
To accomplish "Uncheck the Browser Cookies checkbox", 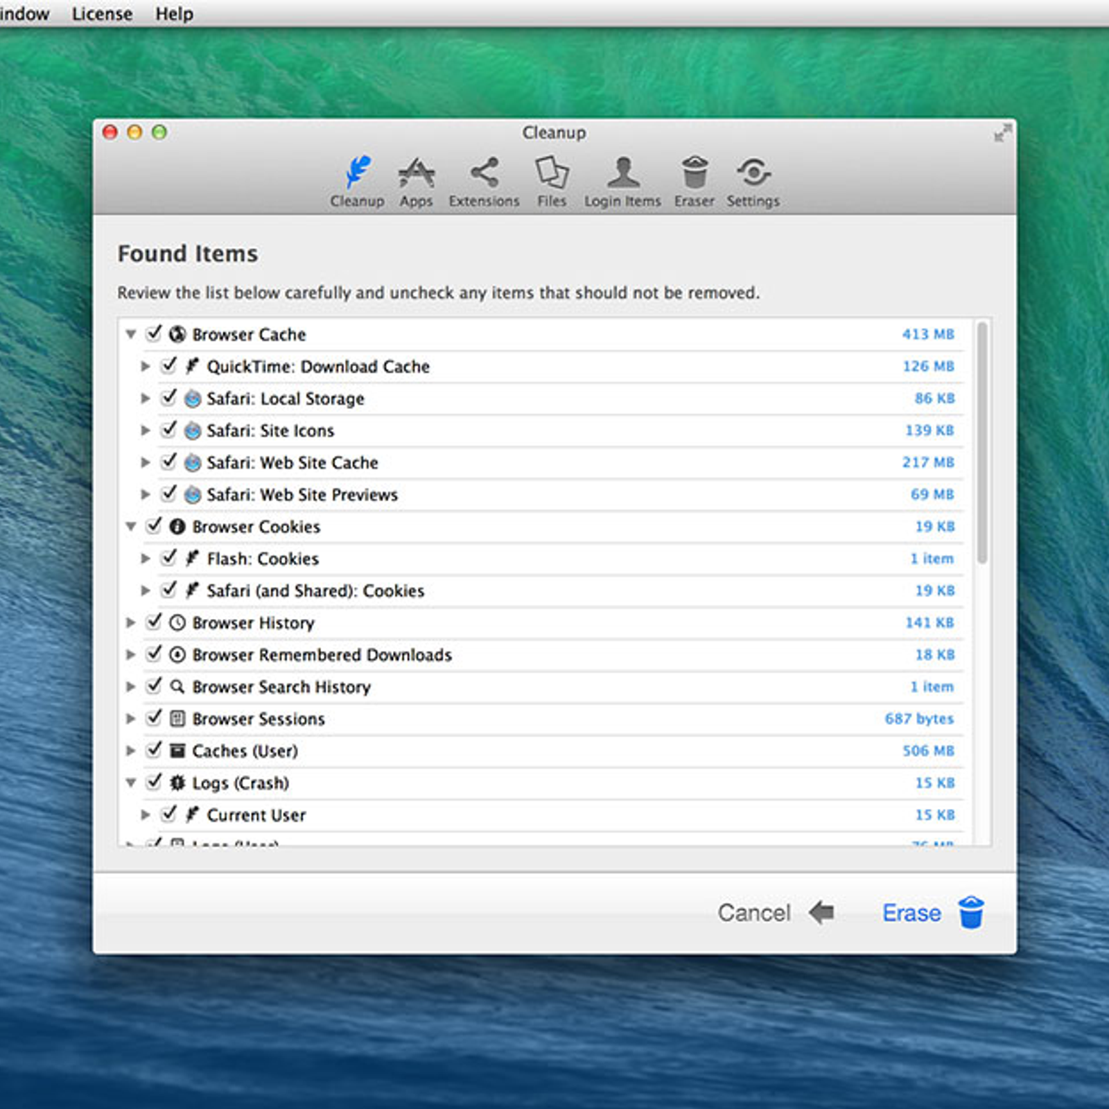I will click(x=154, y=525).
